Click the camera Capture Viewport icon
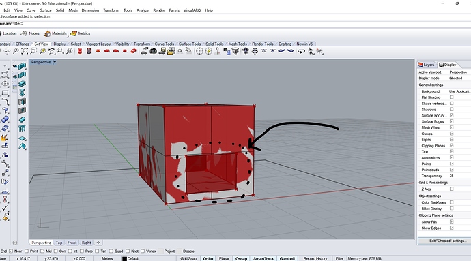Viewport: 471px width, 261px height. (x=153, y=51)
